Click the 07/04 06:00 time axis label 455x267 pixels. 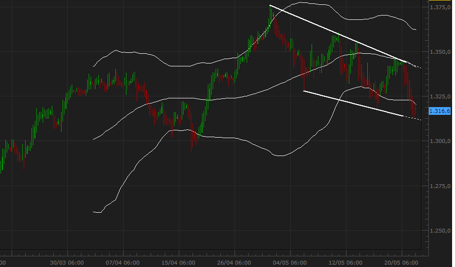pos(123,263)
